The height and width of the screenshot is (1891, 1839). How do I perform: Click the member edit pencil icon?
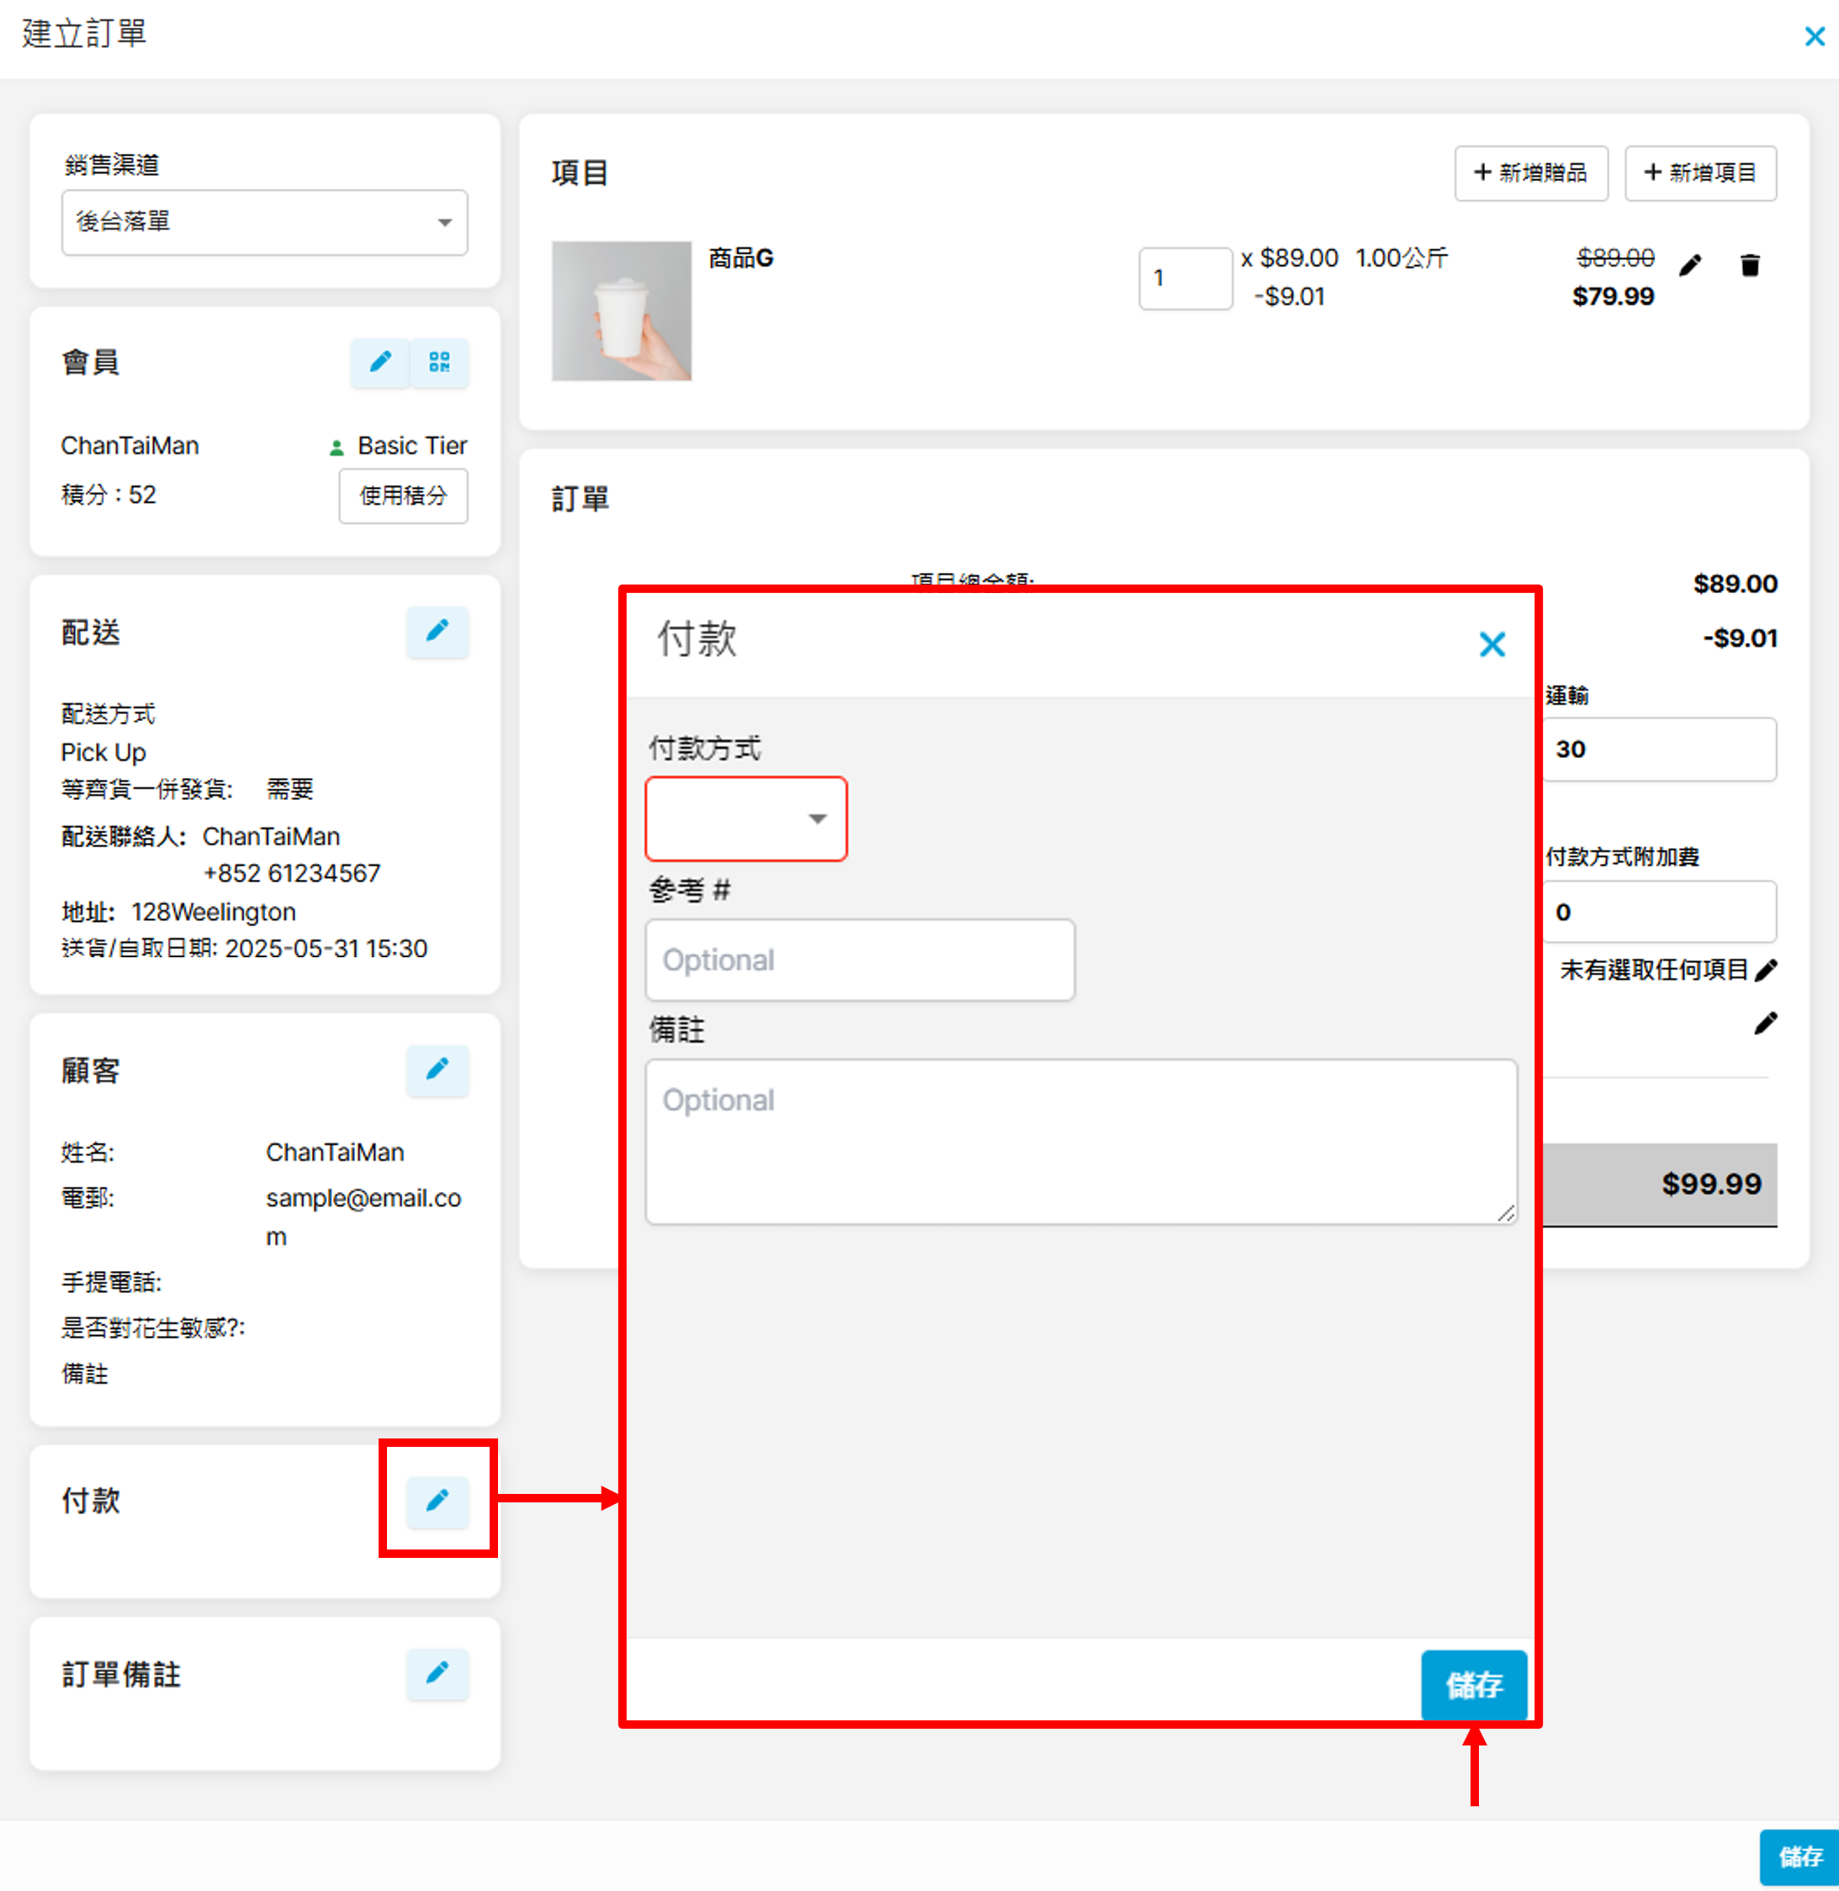tap(380, 363)
